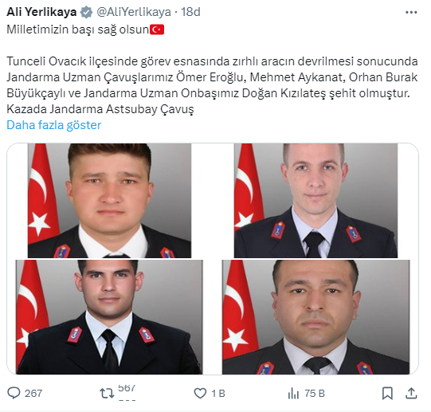Open the top-right soldier photo
431x412 pixels.
pos(315,201)
